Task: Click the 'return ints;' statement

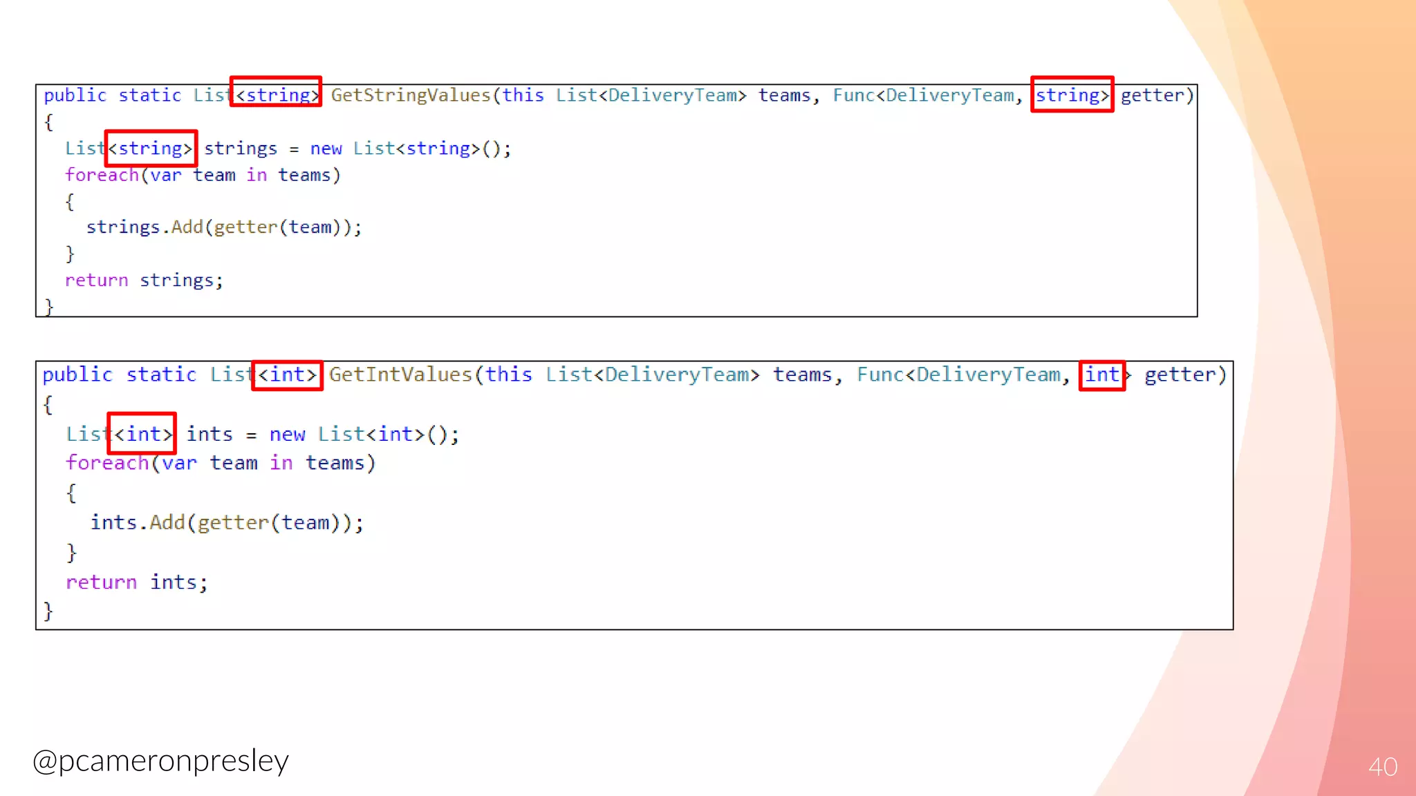Action: click(136, 582)
